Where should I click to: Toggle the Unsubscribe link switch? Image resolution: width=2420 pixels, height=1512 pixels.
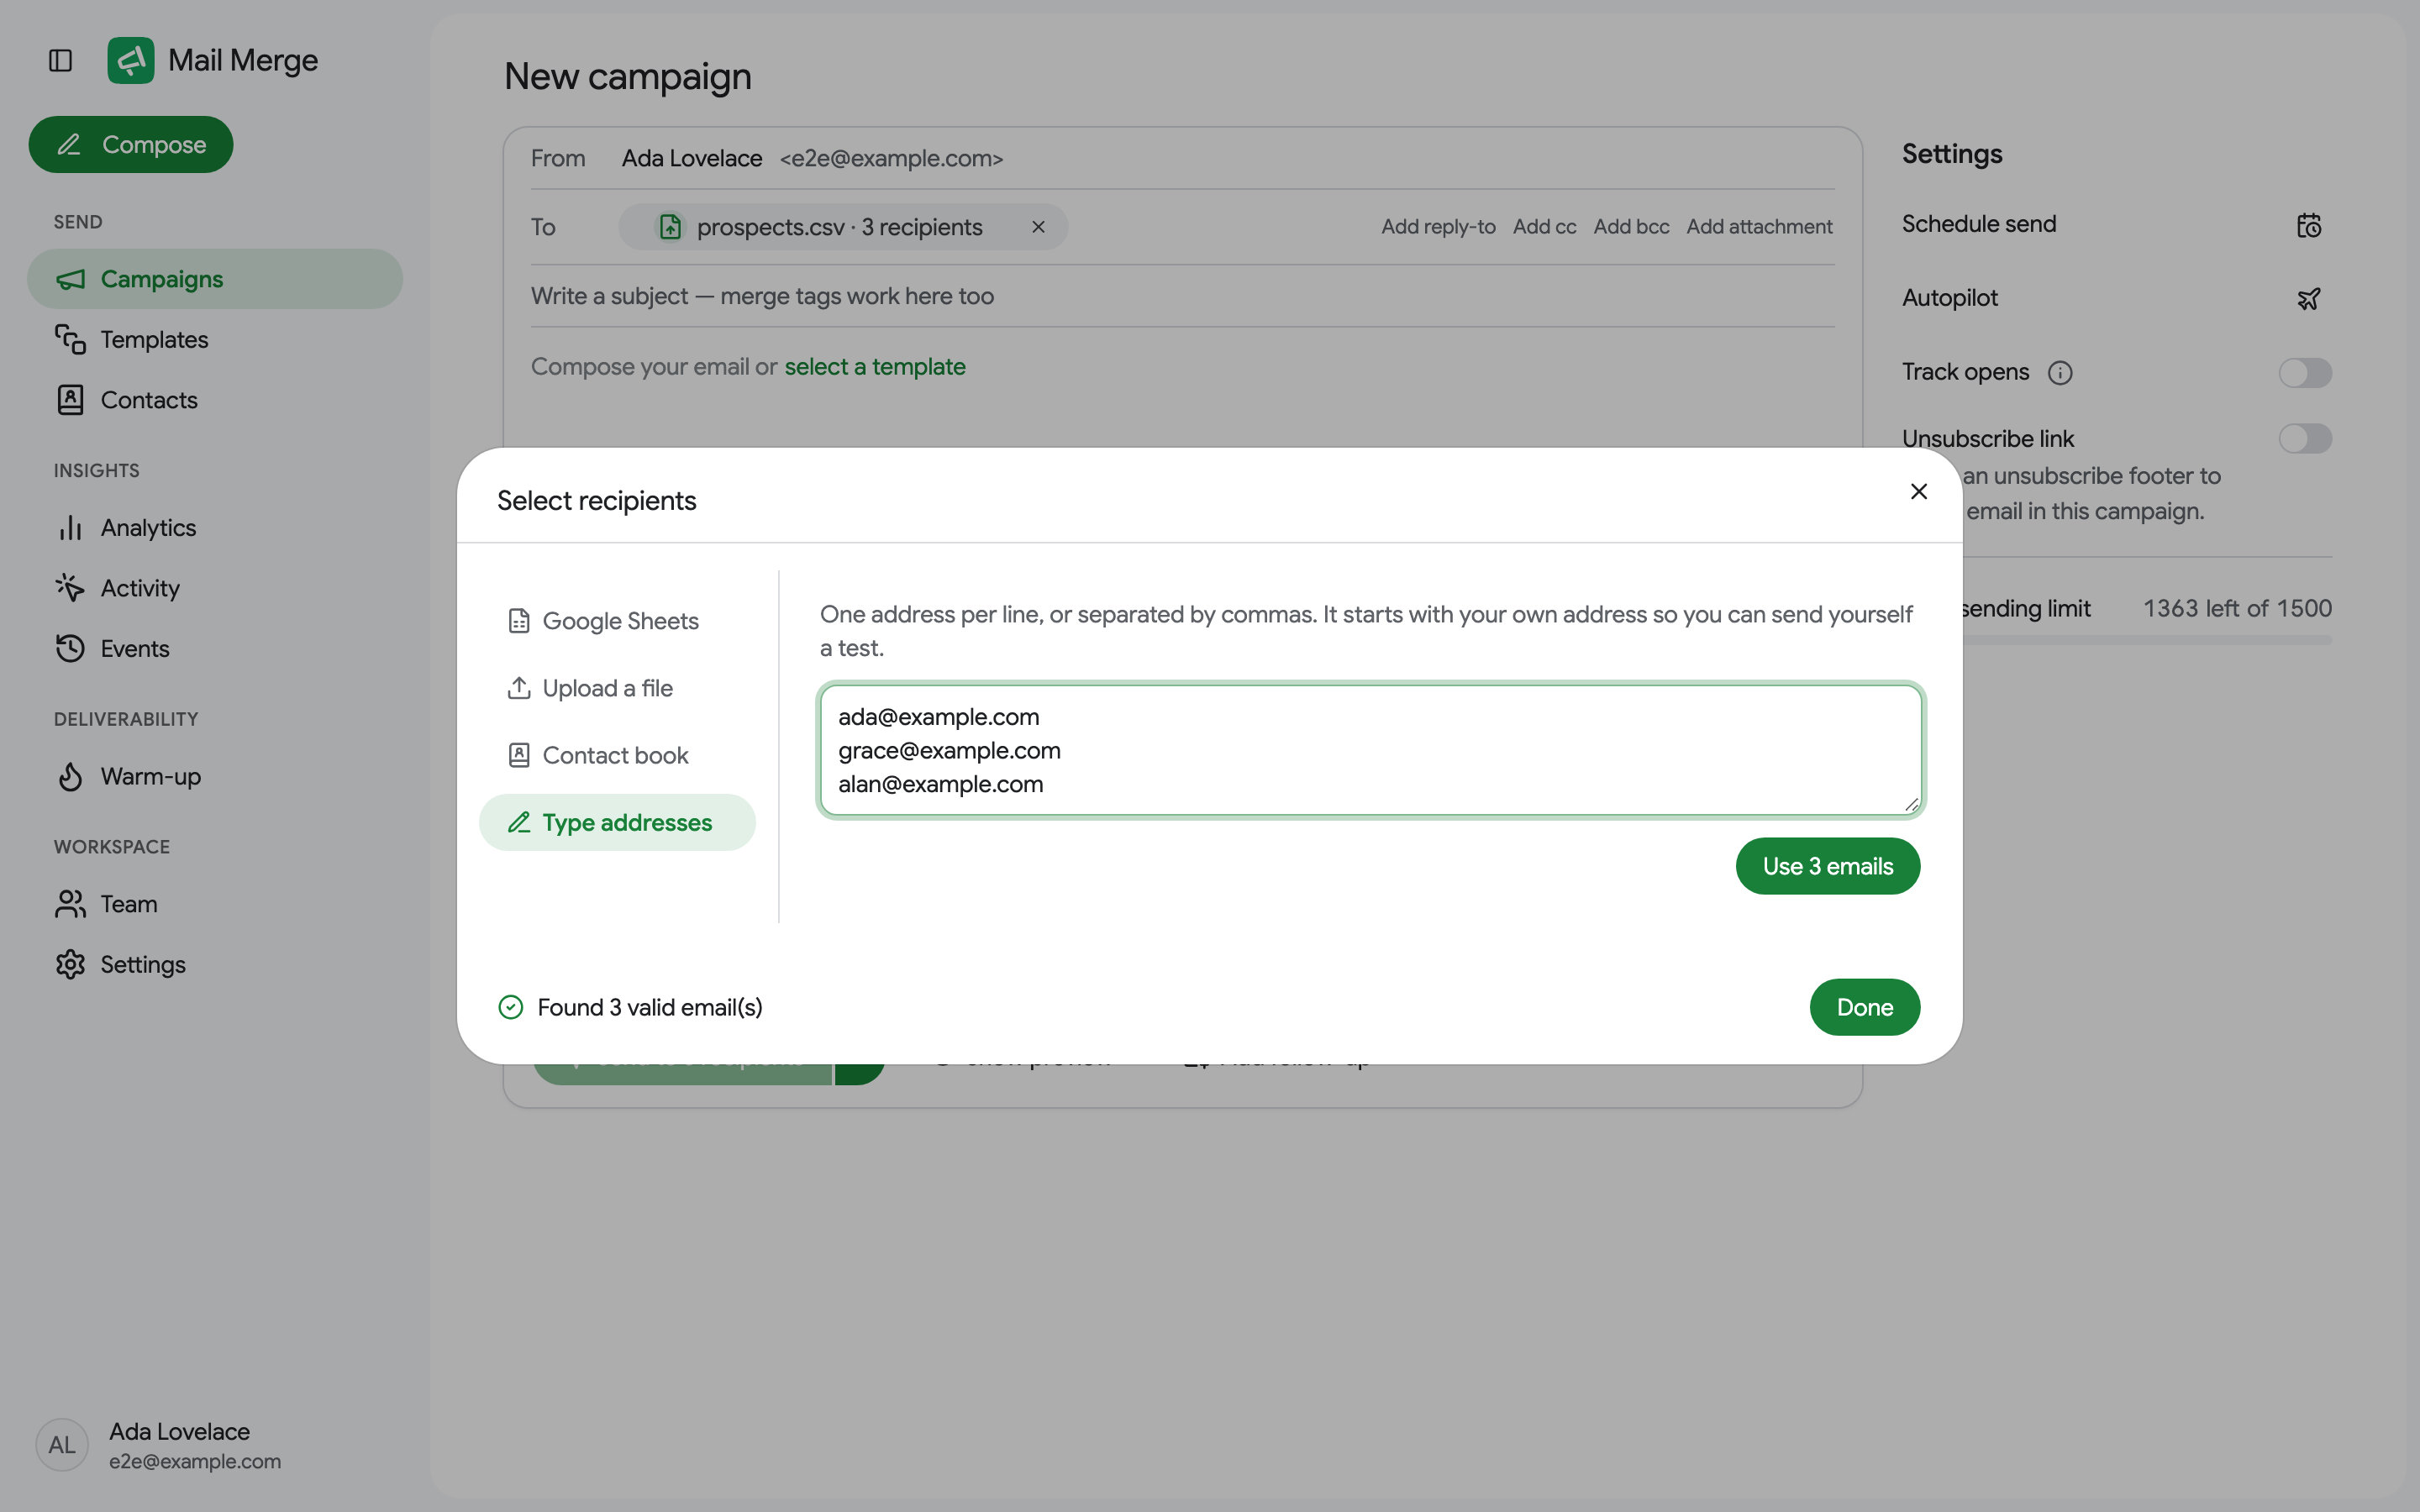(2305, 438)
